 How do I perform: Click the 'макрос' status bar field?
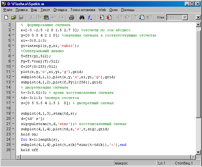[135, 163]
